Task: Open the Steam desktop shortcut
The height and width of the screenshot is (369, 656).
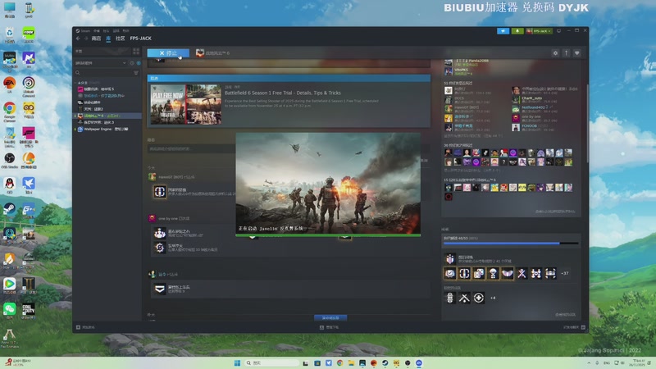Action: point(9,212)
